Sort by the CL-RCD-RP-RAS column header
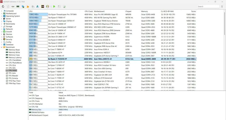 pyautogui.click(x=167, y=11)
